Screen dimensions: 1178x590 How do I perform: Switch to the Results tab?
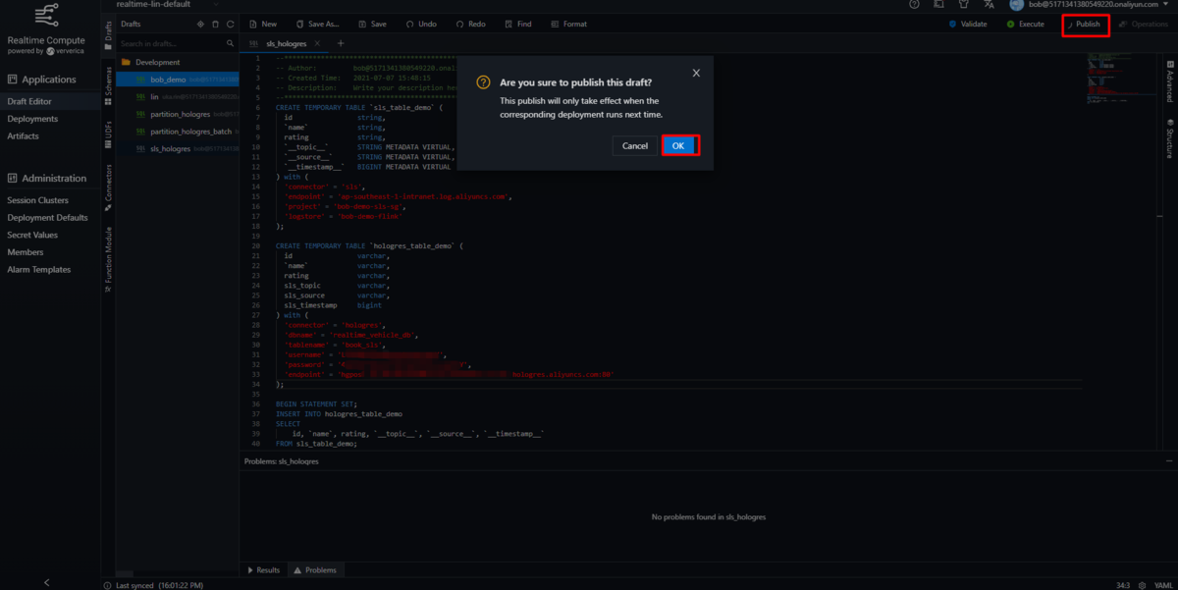tap(263, 569)
